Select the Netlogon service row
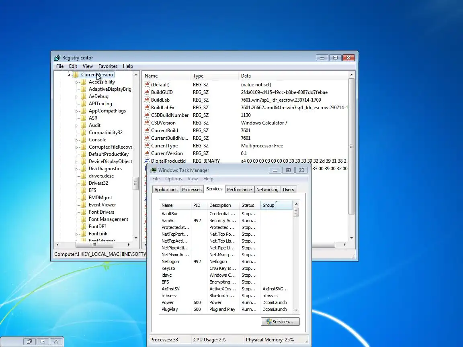This screenshot has height=347, width=463. 226,261
